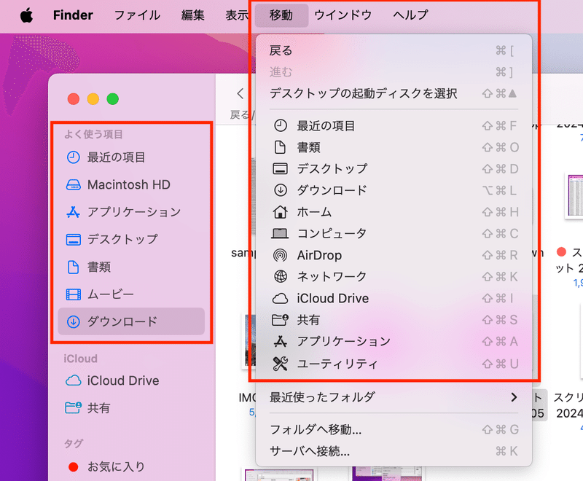Click sidebar 共有 shared folder icon
The height and width of the screenshot is (481, 583).
tap(74, 408)
